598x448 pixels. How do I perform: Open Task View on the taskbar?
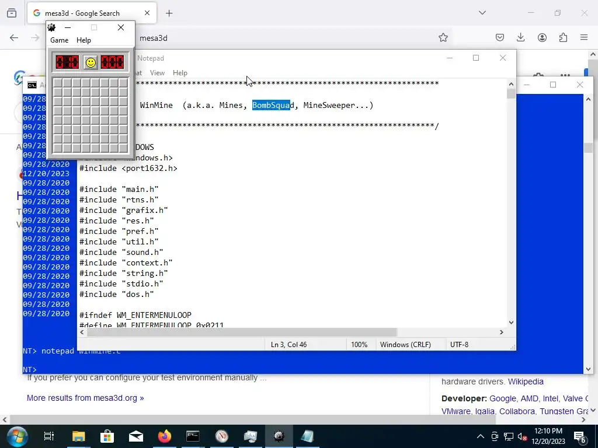pyautogui.click(x=49, y=436)
